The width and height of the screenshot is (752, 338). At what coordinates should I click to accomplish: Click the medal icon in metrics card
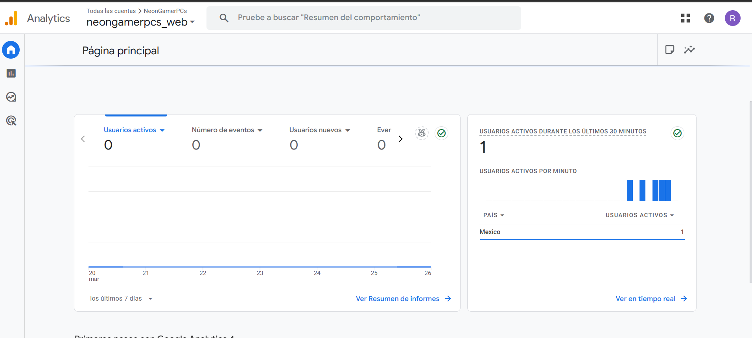(422, 133)
